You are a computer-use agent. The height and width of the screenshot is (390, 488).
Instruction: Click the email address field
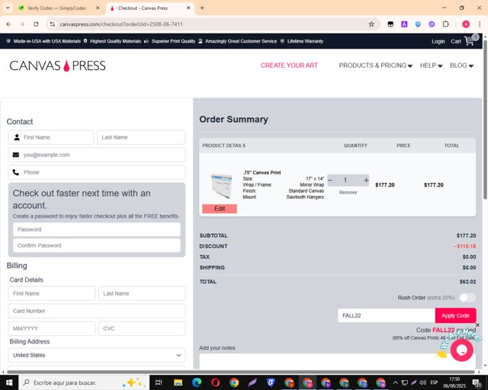tap(97, 155)
